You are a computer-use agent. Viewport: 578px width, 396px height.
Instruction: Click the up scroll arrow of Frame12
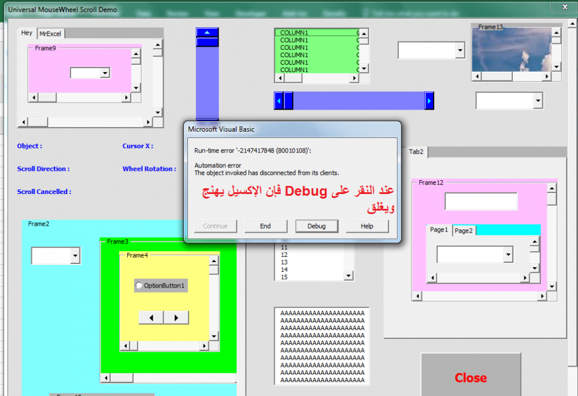(552, 188)
